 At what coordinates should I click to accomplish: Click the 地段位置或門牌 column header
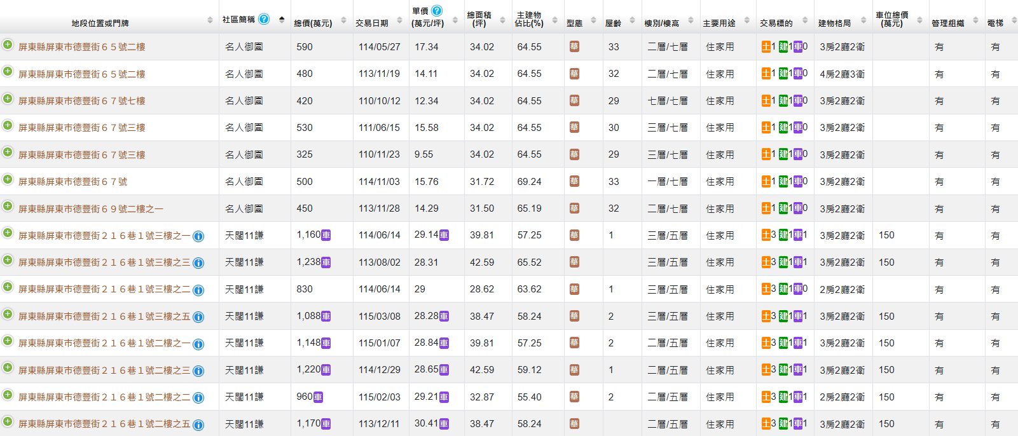[100, 23]
